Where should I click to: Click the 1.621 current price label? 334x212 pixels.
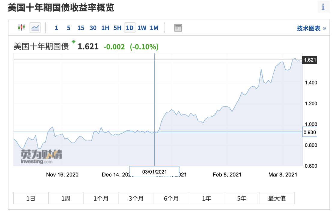point(310,60)
